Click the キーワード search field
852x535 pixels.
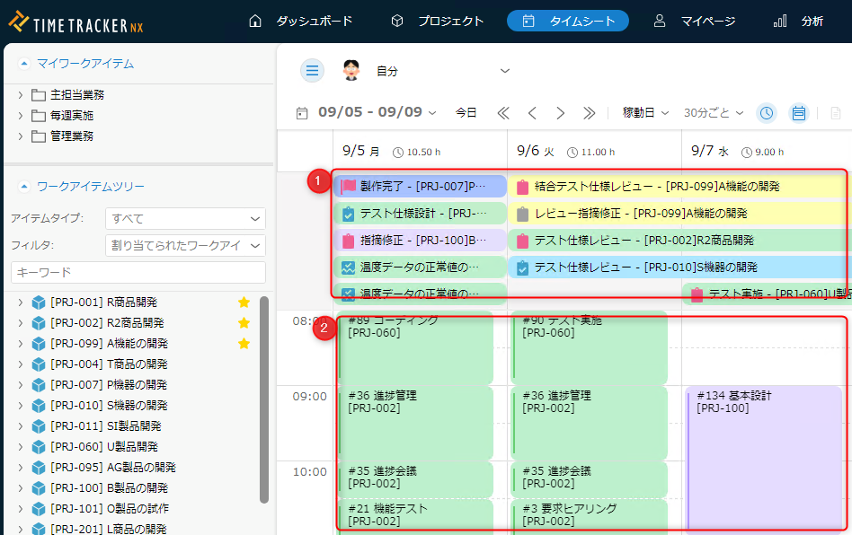138,272
